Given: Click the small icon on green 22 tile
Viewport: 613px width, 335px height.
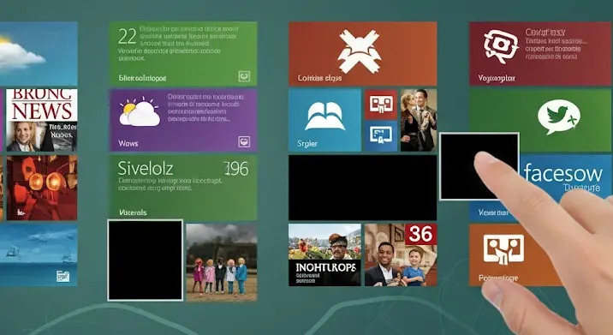Looking at the screenshot, I should pos(244,76).
